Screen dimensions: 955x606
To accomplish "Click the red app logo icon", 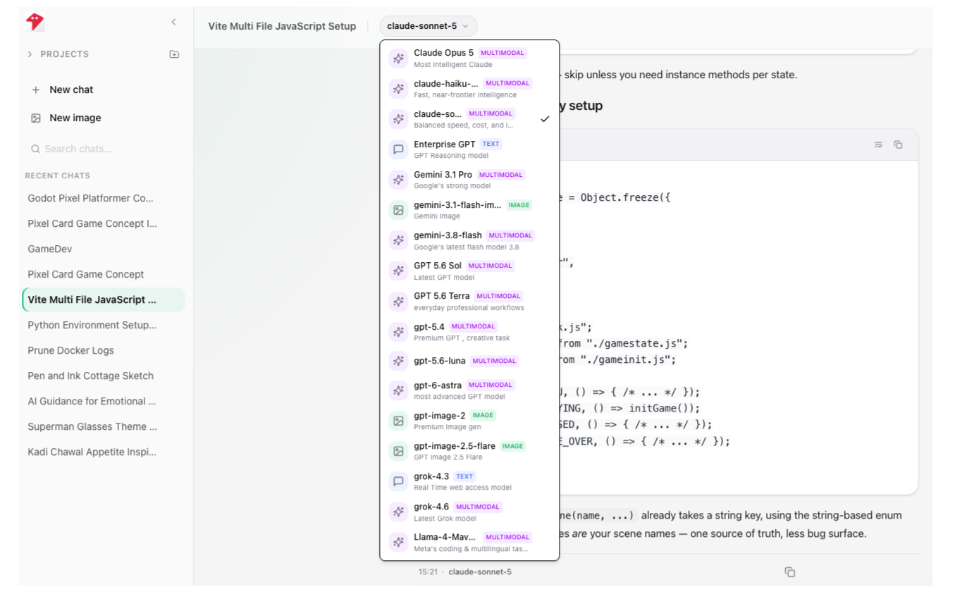I will 35,22.
